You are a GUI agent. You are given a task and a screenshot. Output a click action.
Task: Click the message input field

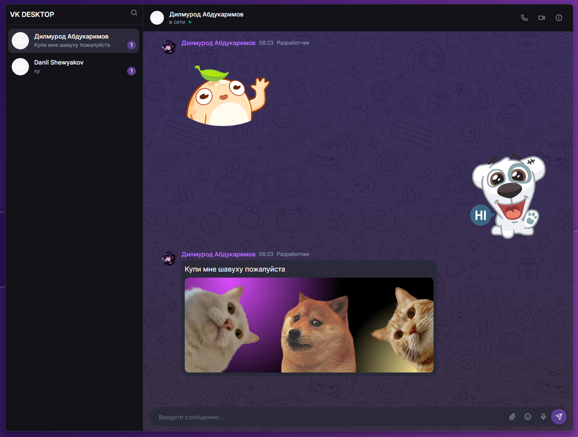coord(303,417)
